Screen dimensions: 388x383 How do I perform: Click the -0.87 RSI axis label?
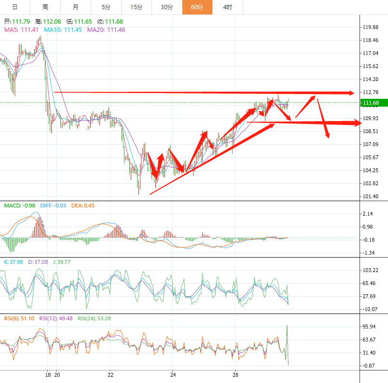pyautogui.click(x=368, y=366)
